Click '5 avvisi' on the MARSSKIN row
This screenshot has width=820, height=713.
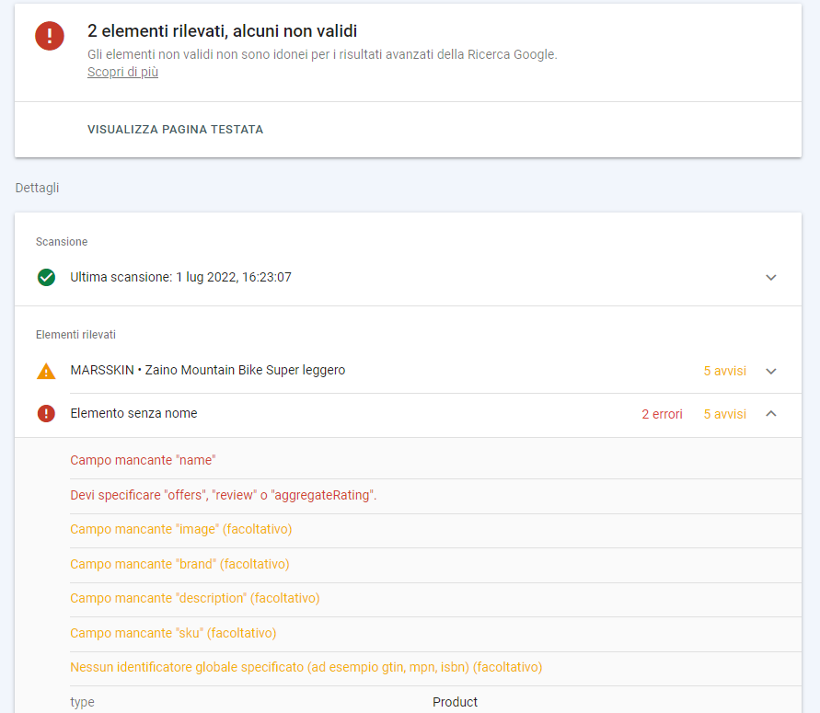pyautogui.click(x=725, y=371)
